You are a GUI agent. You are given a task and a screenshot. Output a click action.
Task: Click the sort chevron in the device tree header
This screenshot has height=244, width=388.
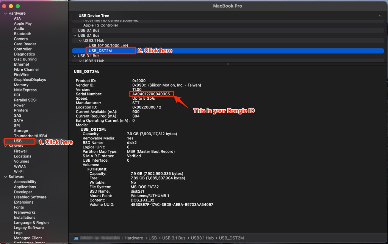pos(380,16)
